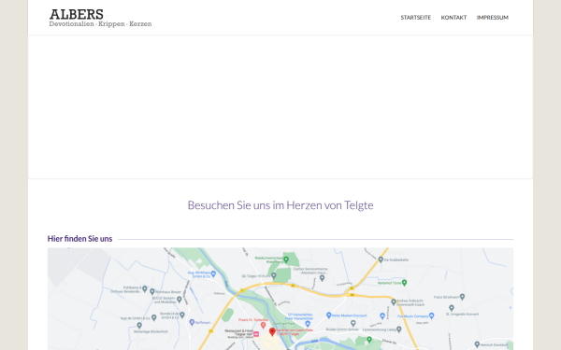Viewport: 561px width, 350px height.
Task: Click the Heinrich Dieckhoff map pin
Action: [x=477, y=344]
